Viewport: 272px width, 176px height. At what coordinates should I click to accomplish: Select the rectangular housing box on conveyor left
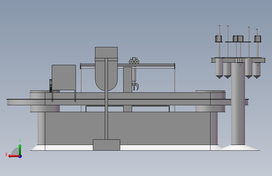(64, 77)
